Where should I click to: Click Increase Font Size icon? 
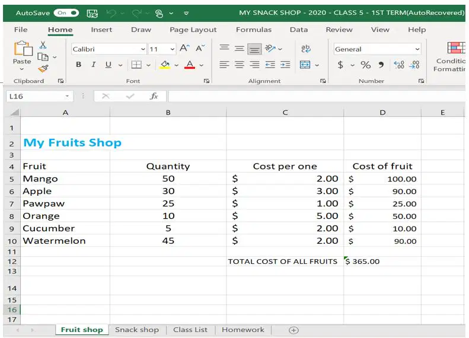pyautogui.click(x=184, y=48)
